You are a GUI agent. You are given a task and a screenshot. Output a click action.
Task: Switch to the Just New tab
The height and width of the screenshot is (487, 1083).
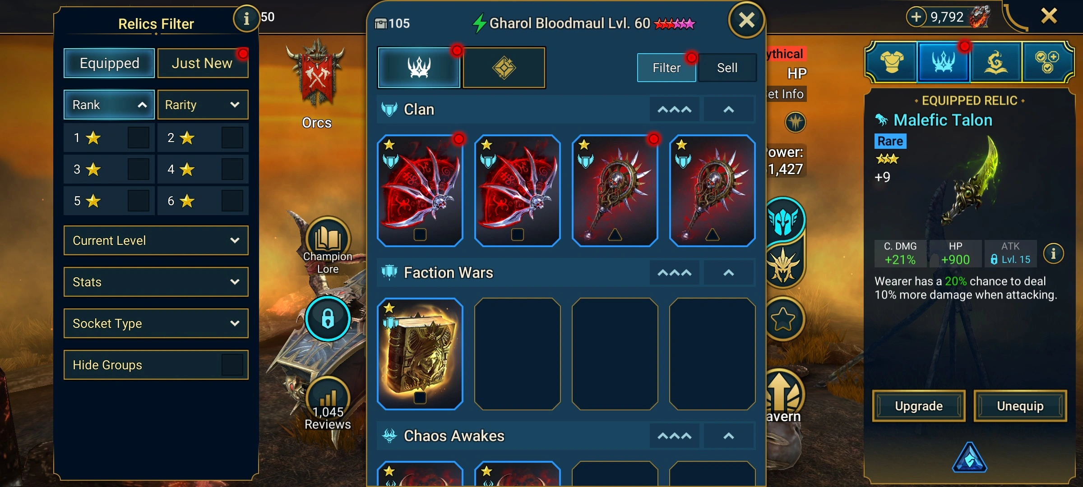(x=203, y=63)
